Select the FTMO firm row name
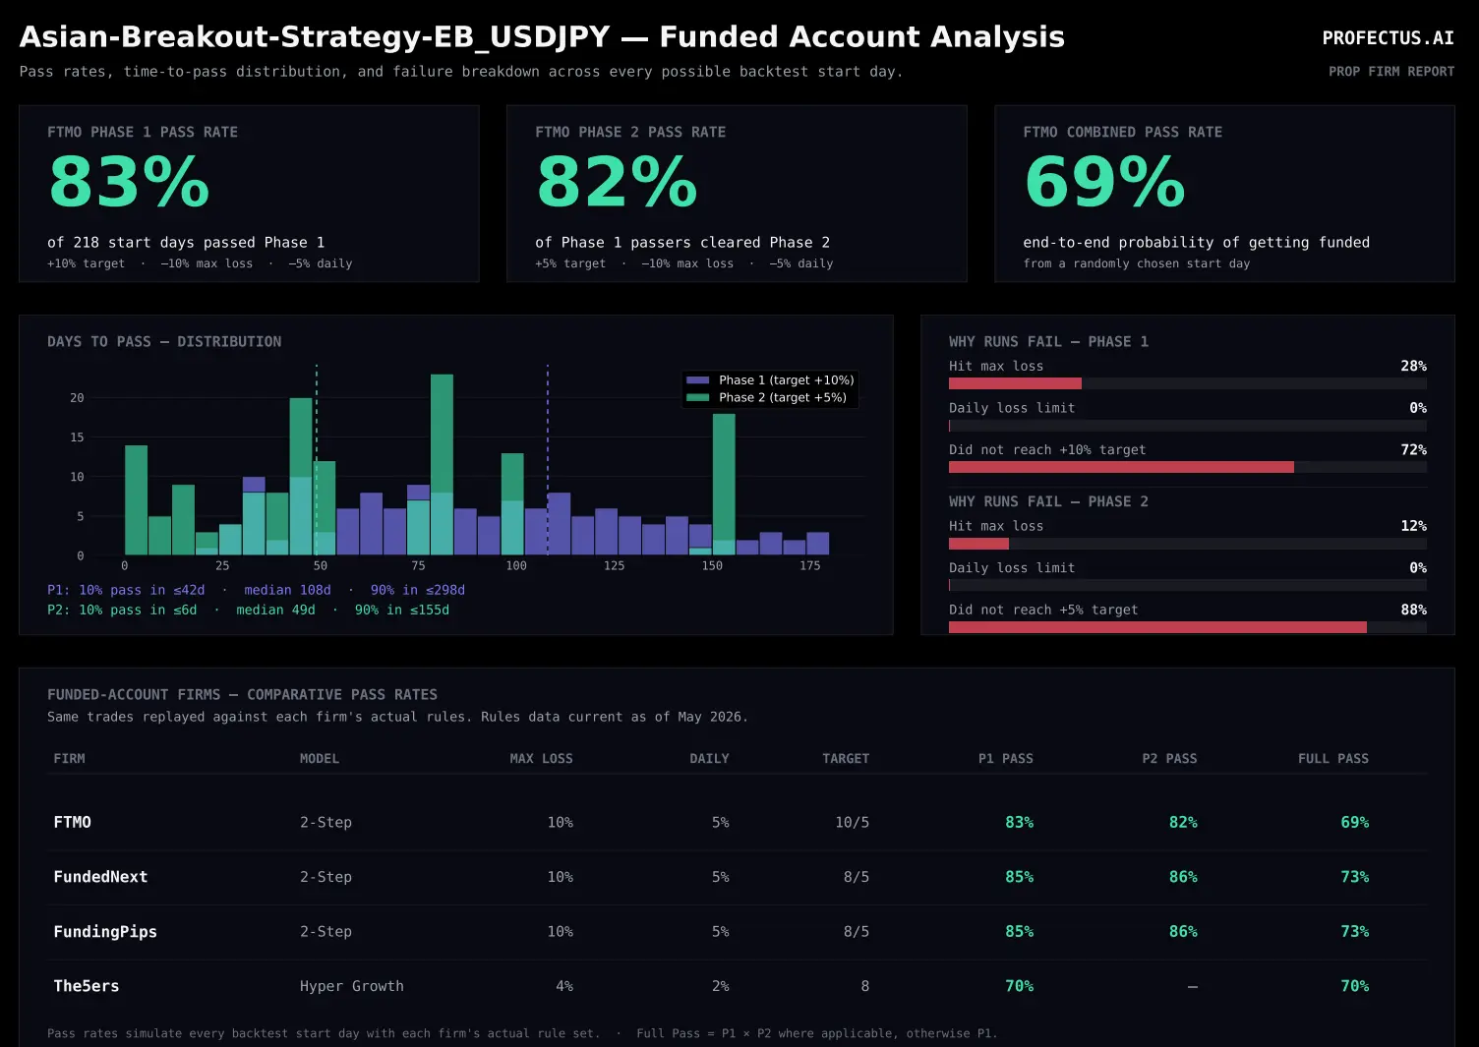The height and width of the screenshot is (1047, 1479). tap(72, 822)
